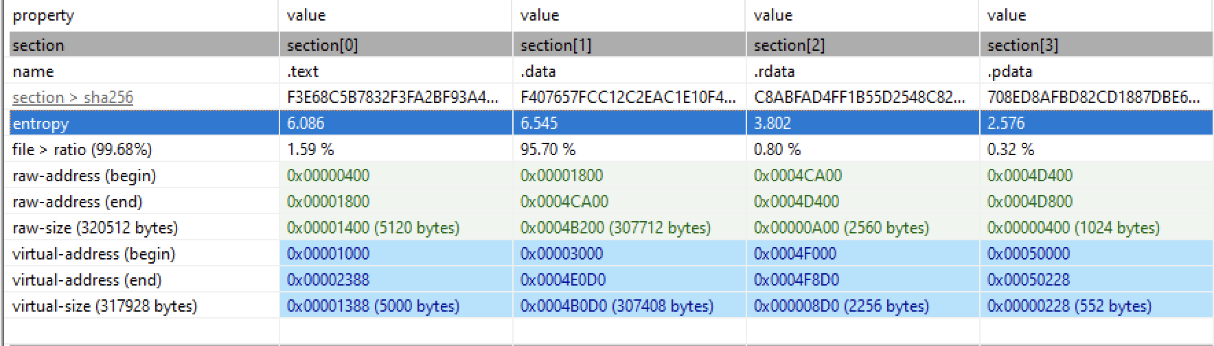Select sha256 hash starting C8ABFAD4
1214x346 pixels.
(x=860, y=97)
